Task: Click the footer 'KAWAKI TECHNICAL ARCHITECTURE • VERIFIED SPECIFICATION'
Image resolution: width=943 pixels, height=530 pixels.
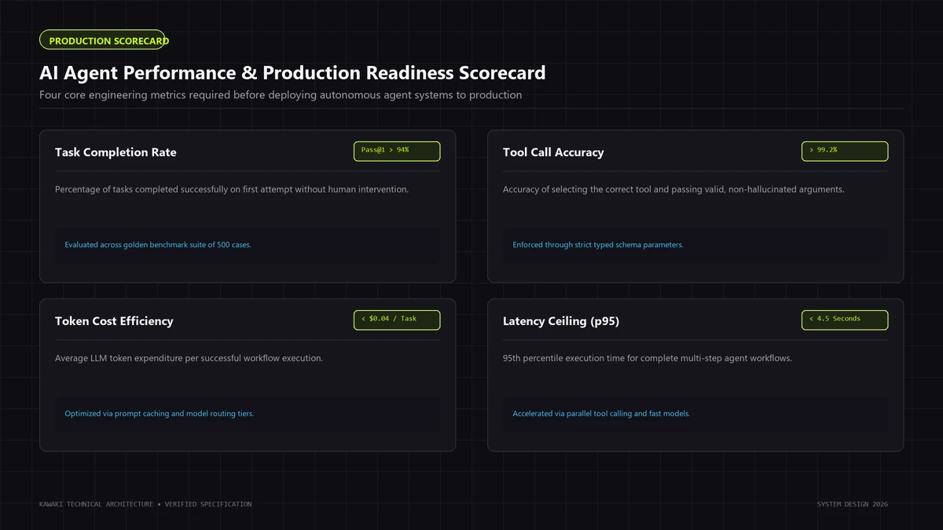Action: [x=145, y=504]
